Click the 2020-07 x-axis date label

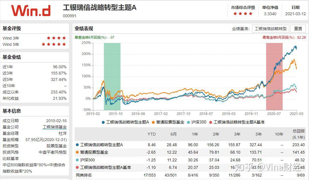point(274,114)
